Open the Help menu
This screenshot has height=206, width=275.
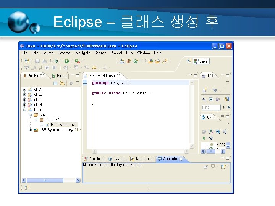[x=158, y=53]
